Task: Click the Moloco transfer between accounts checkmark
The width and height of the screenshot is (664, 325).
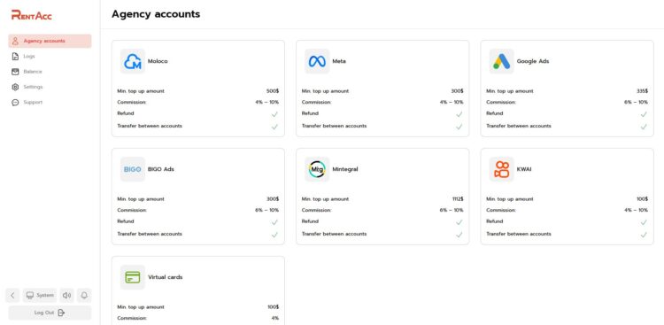Action: [274, 127]
